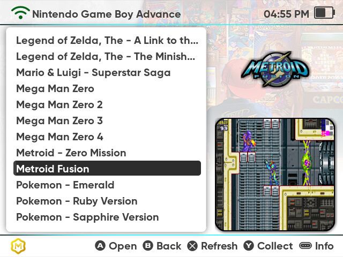Click the Refresh label in footer

pyautogui.click(x=219, y=246)
